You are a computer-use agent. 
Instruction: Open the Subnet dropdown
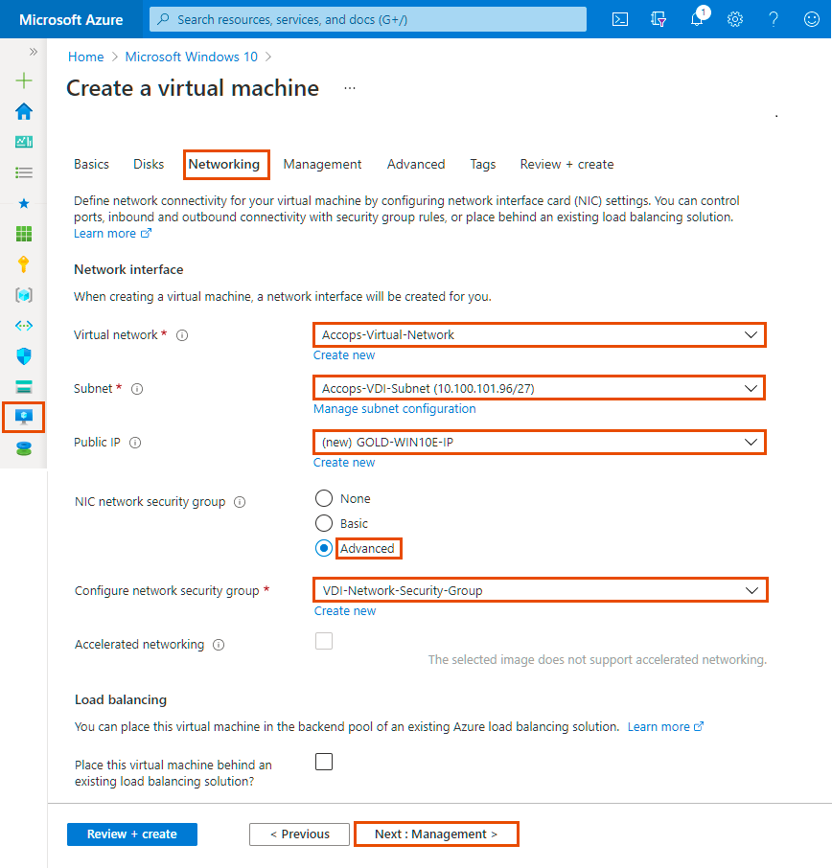click(540, 388)
